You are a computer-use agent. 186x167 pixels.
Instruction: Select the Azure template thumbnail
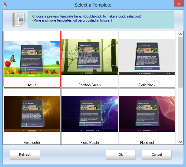coord(32,59)
